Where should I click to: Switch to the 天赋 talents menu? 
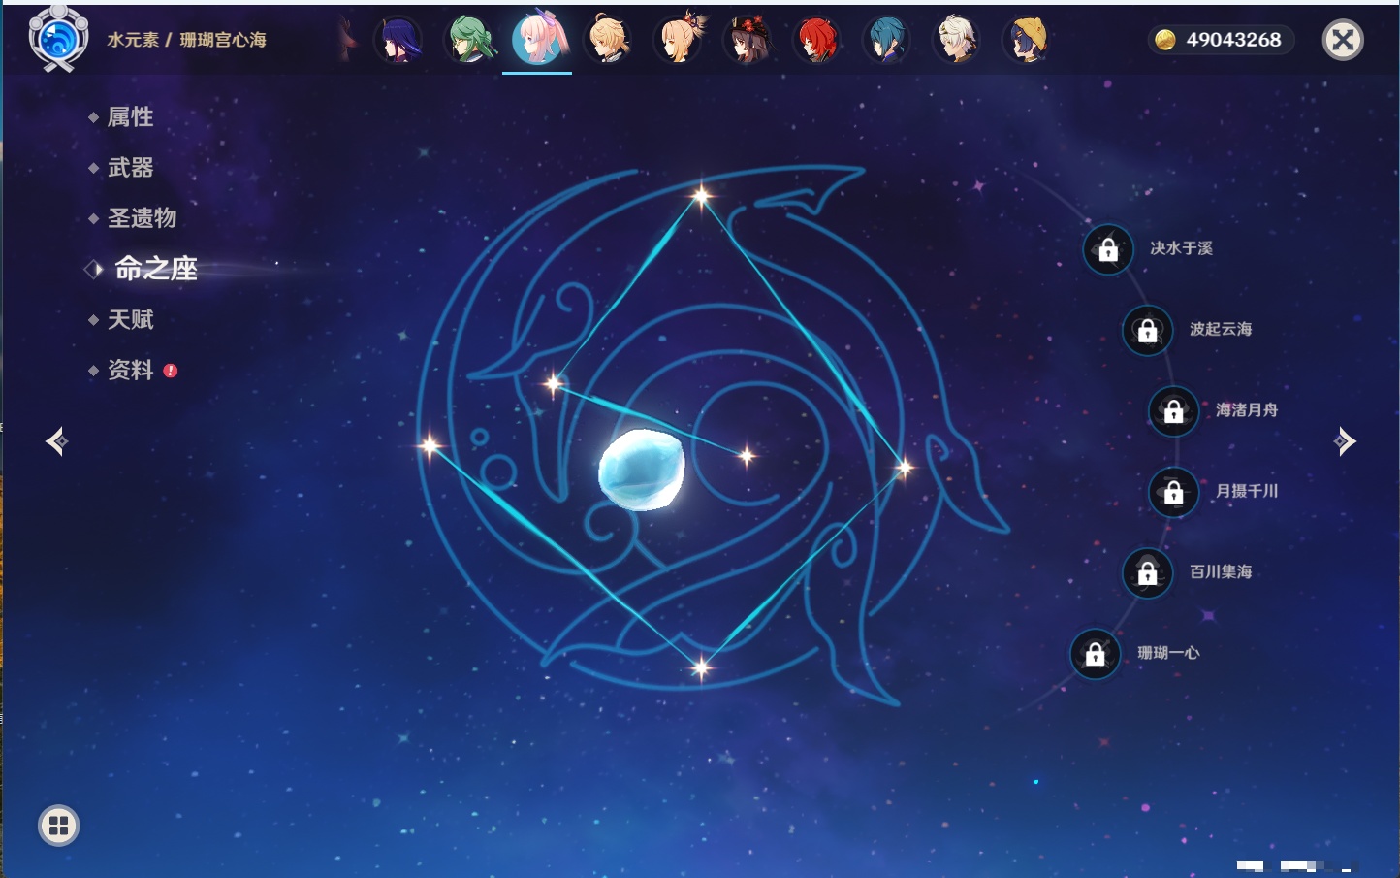pos(130,319)
